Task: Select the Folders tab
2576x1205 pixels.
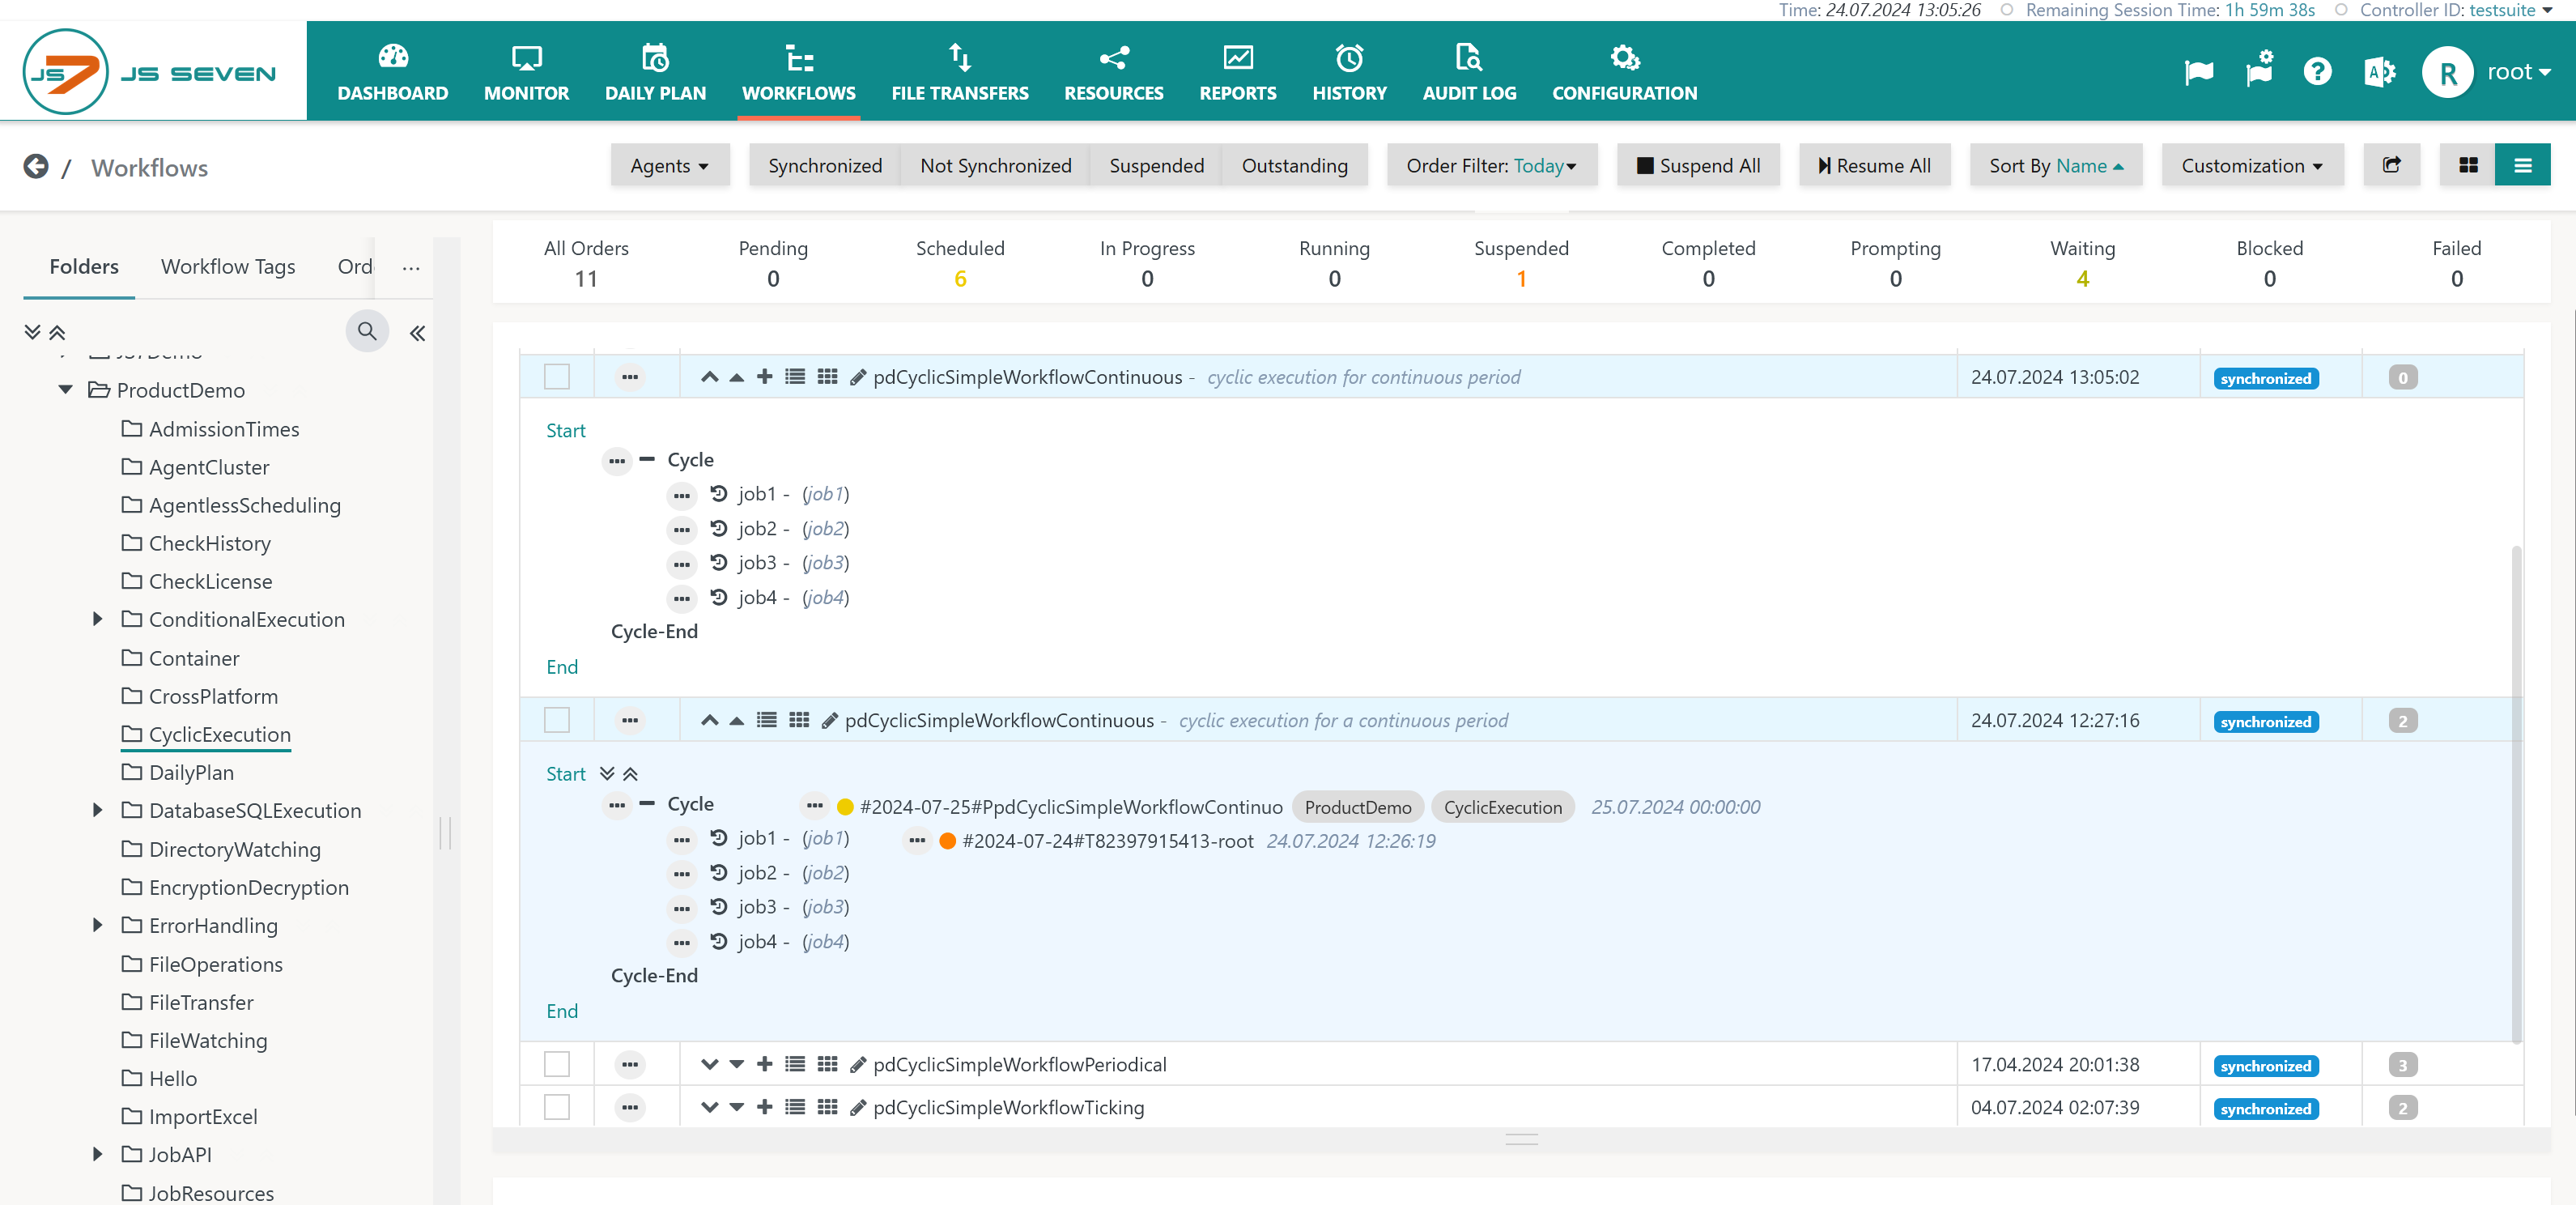Action: [x=84, y=266]
